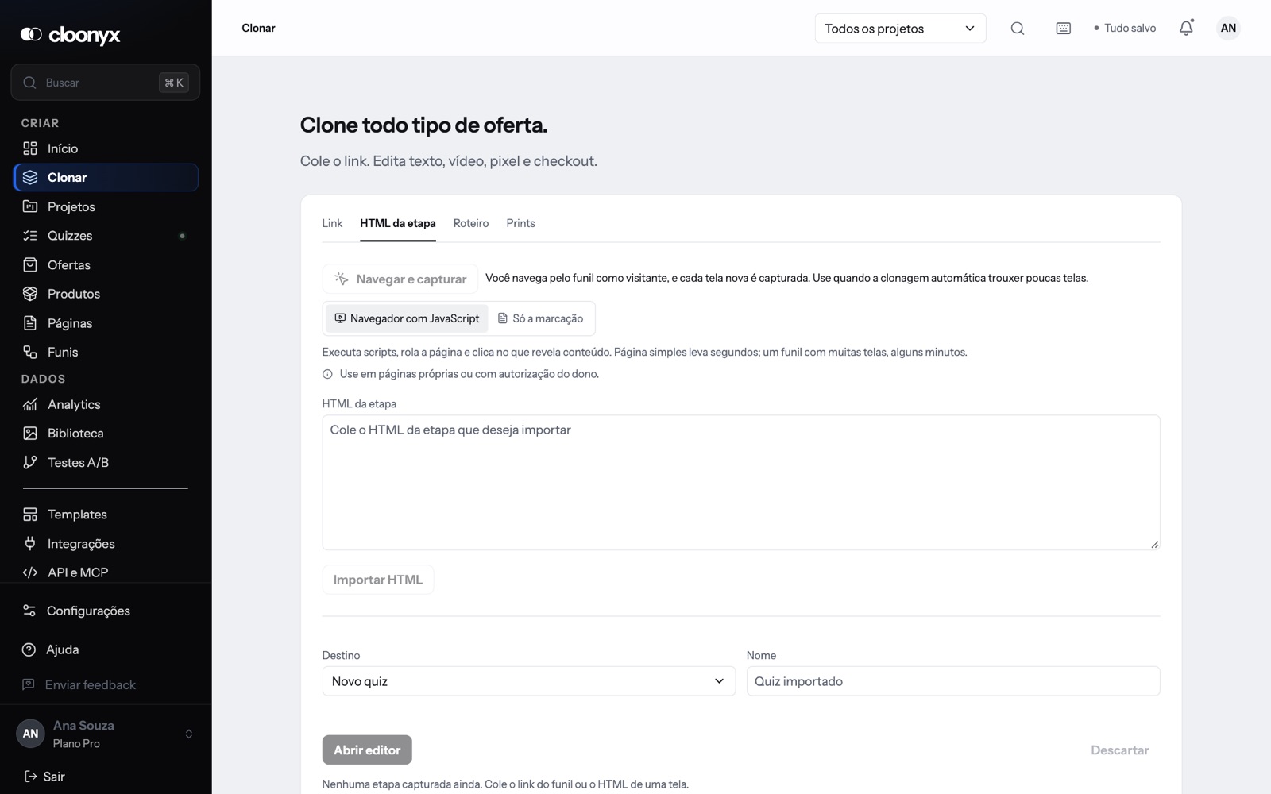The image size is (1271, 794).
Task: Open Analytics from the sidebar
Action: coord(106,404)
